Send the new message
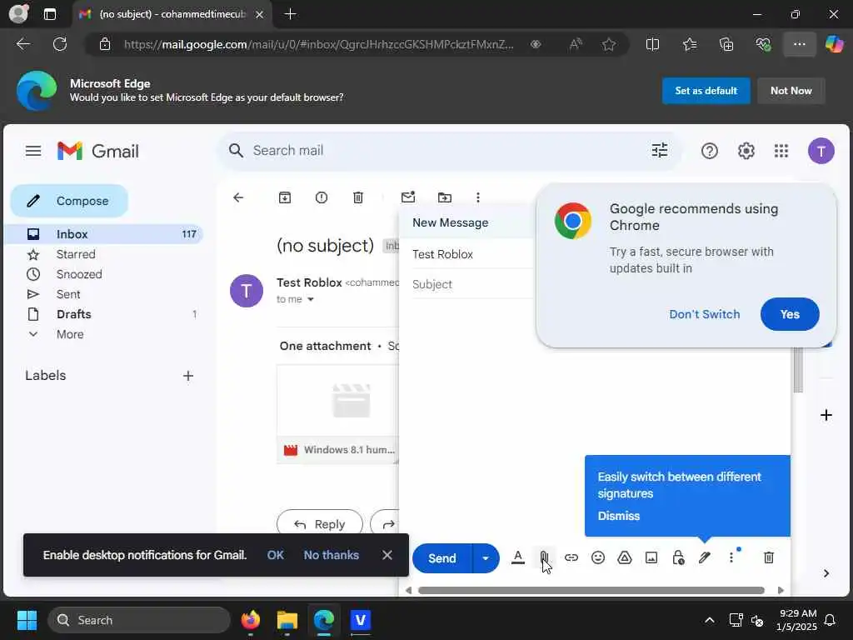The width and height of the screenshot is (853, 640). tap(441, 557)
